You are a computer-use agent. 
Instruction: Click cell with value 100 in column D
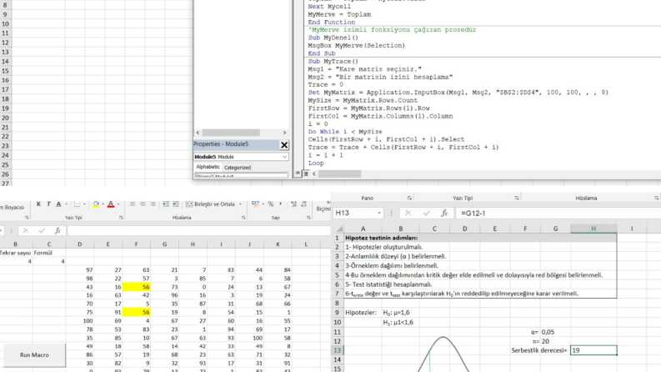(80, 321)
